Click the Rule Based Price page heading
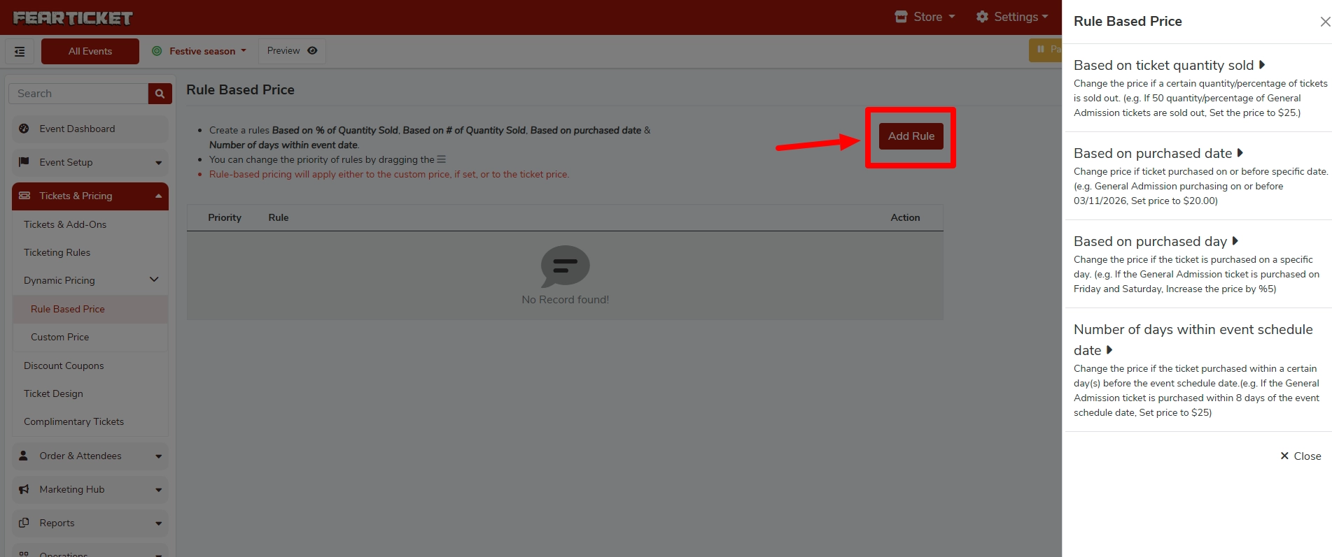Screen dimensions: 1332x557 tap(240, 89)
